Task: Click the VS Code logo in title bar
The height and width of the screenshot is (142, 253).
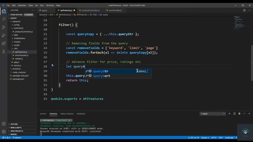Action: [3, 5]
